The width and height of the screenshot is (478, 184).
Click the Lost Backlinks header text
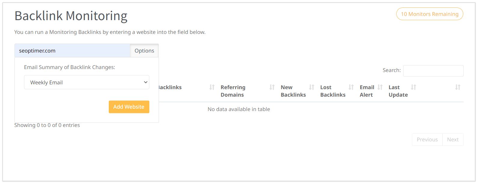click(333, 91)
